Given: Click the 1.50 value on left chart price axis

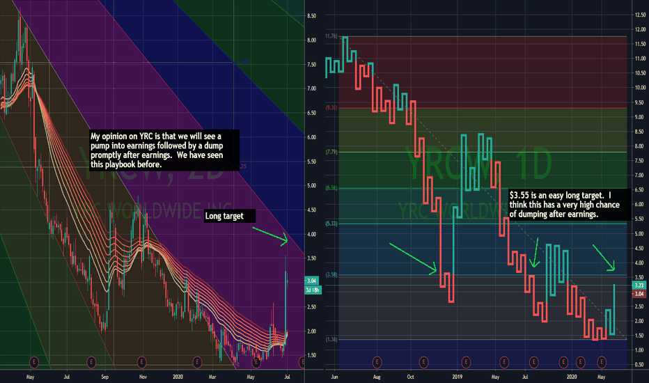Looking at the screenshot, I should click(311, 355).
